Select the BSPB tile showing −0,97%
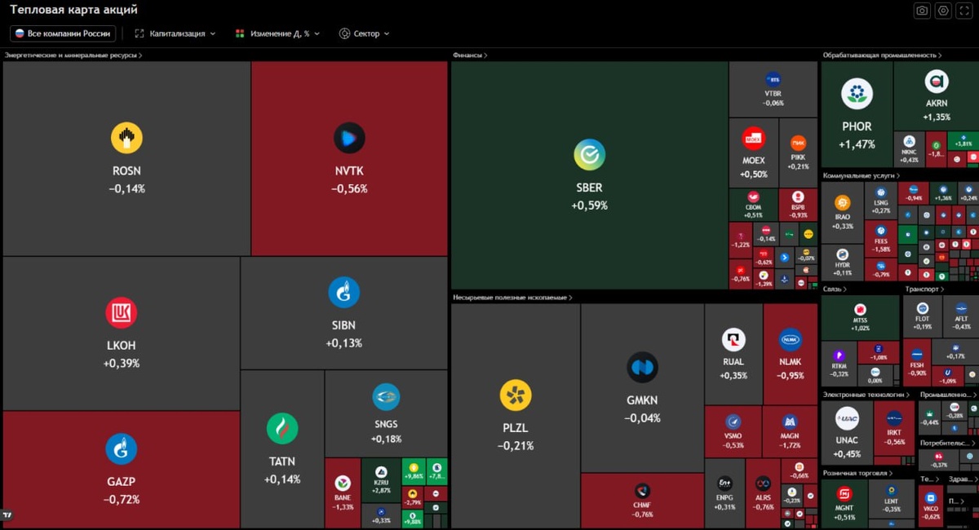Screen dimensions: 979x530 [798, 205]
